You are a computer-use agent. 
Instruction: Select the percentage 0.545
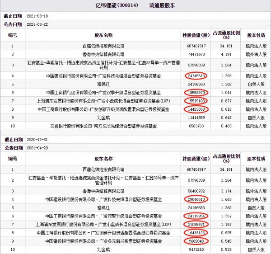[x=226, y=241]
